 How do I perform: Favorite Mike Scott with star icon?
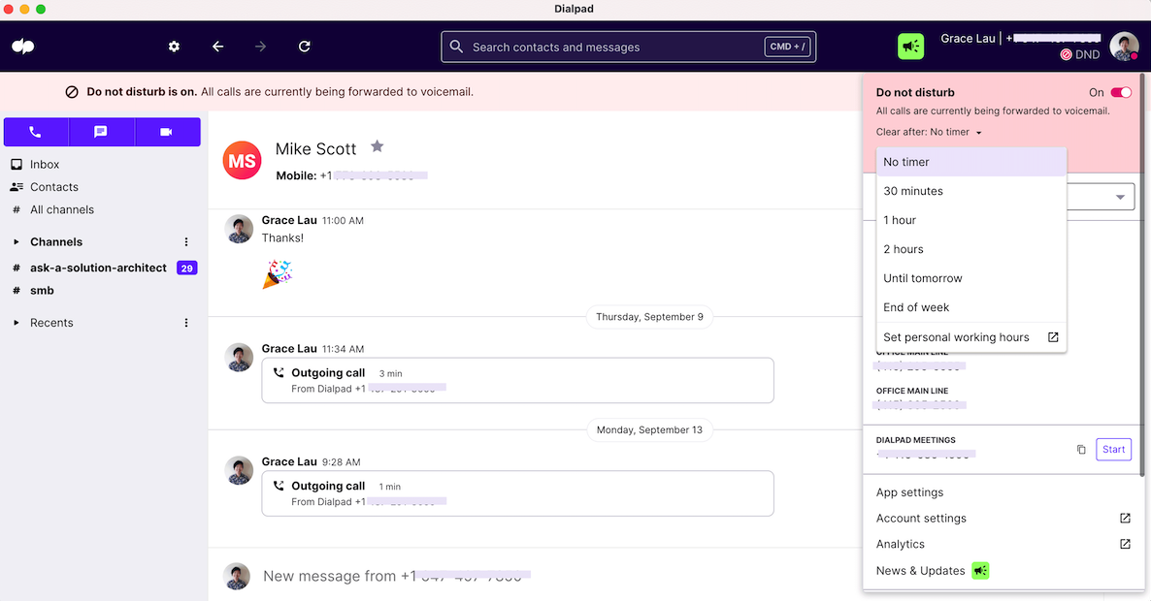click(378, 145)
